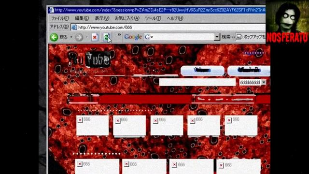
Task: Click the address bar URL field
Action: [168, 27]
